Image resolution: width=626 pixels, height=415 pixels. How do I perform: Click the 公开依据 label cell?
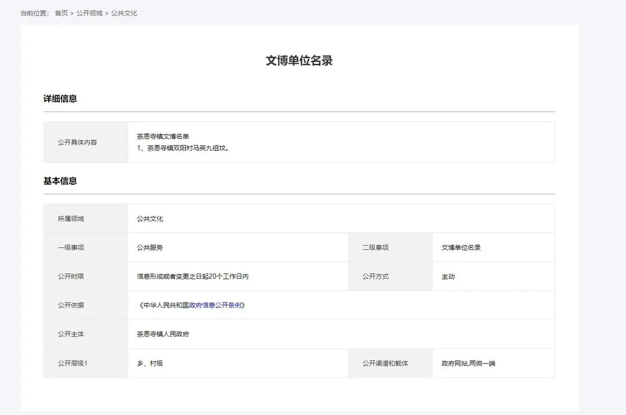pos(86,305)
